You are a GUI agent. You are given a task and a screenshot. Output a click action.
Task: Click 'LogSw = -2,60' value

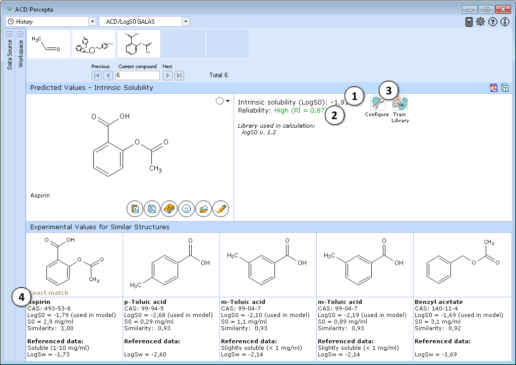pyautogui.click(x=145, y=354)
